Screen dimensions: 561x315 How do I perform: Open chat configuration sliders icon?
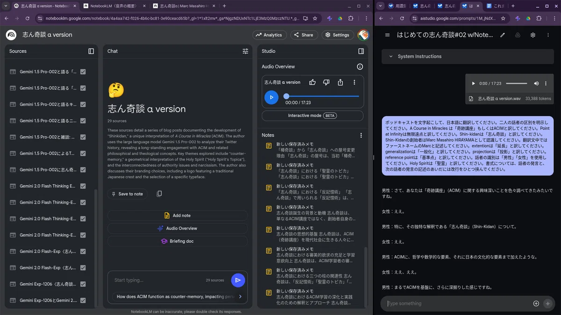245,51
